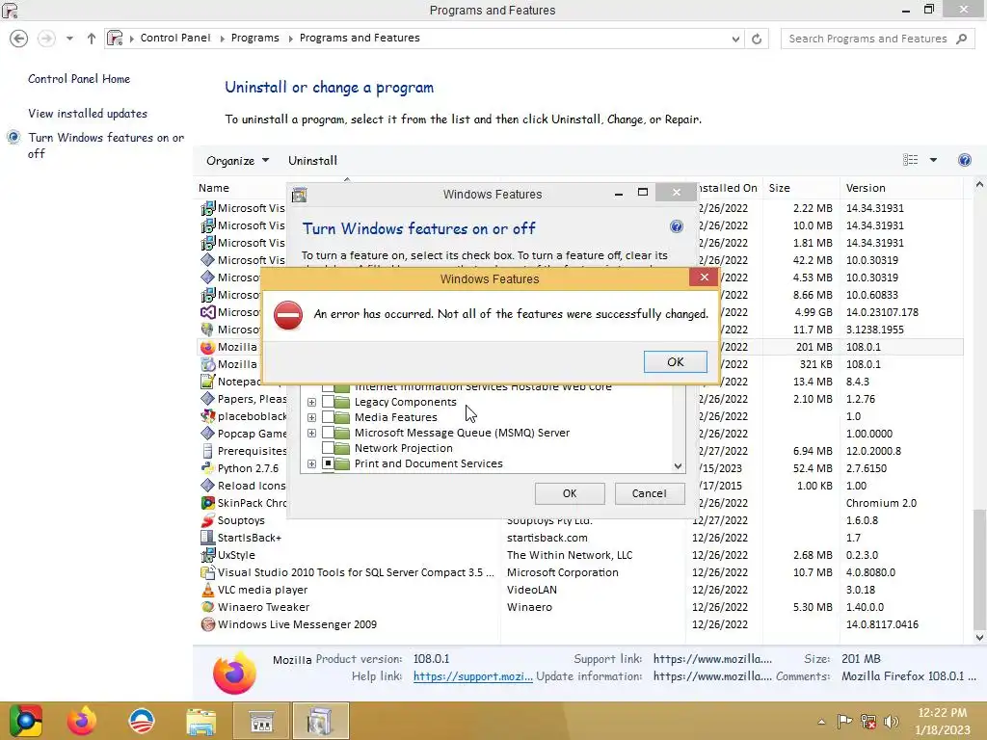Select Winaero Tweaker icon
Screen dimensions: 987x740
[x=208, y=607]
